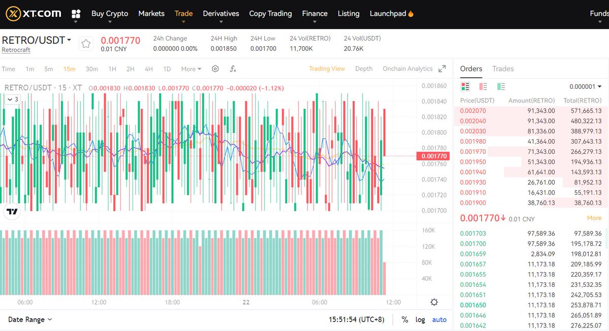Select ask order at price 0.001900
This screenshot has height=331, width=609.
click(x=531, y=203)
